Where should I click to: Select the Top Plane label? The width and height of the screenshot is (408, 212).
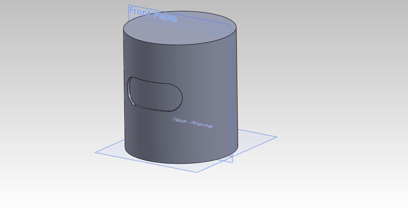coord(192,123)
